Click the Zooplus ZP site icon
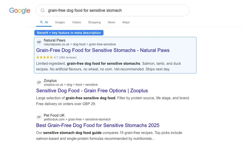 tap(39, 82)
